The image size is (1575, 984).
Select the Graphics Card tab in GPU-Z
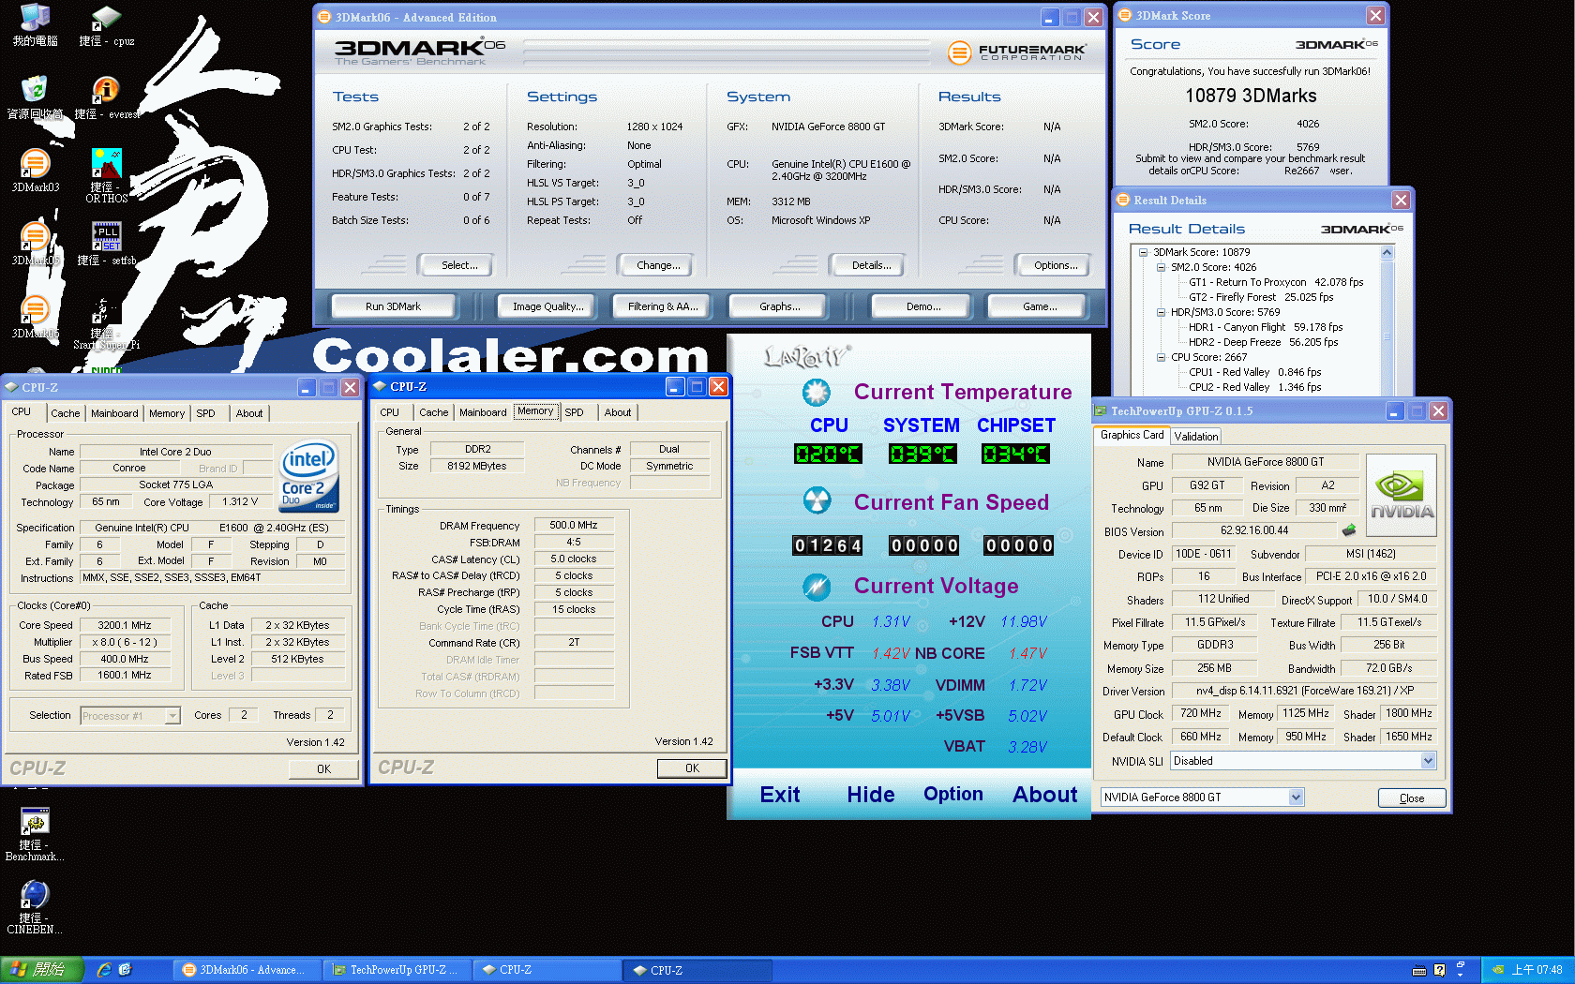click(1132, 435)
